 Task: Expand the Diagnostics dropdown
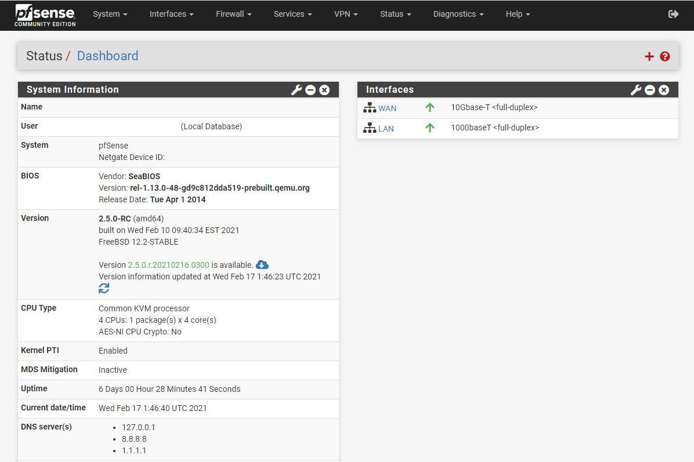click(458, 14)
